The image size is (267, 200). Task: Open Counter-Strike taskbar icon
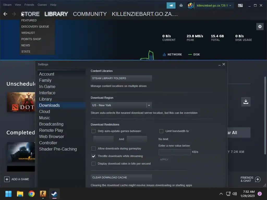tap(43, 194)
